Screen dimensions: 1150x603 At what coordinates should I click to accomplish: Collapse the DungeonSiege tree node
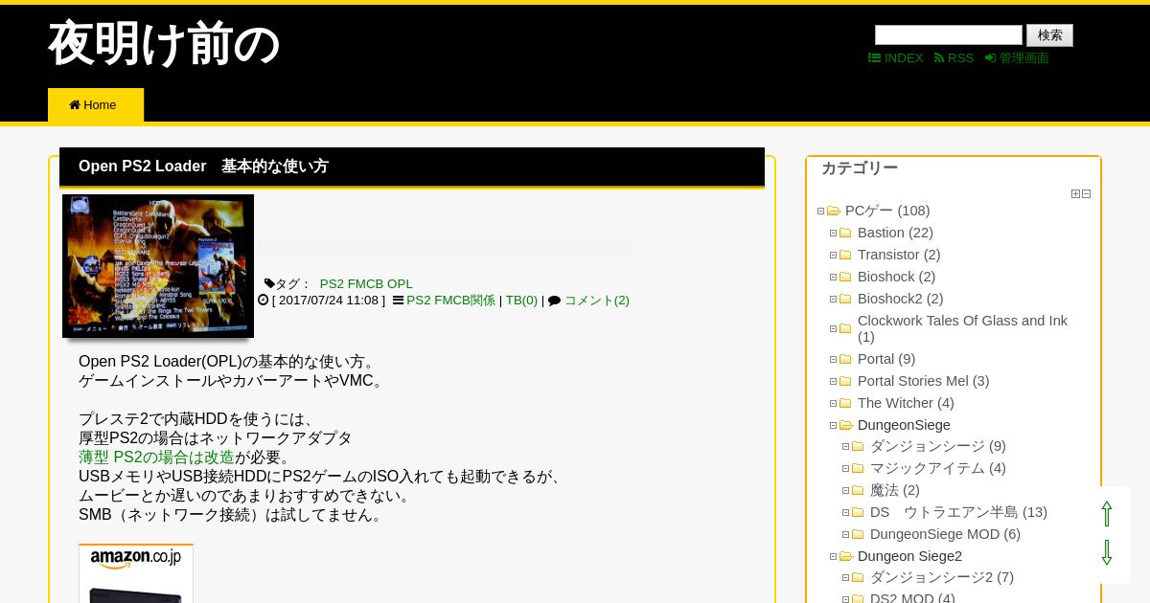point(833,426)
